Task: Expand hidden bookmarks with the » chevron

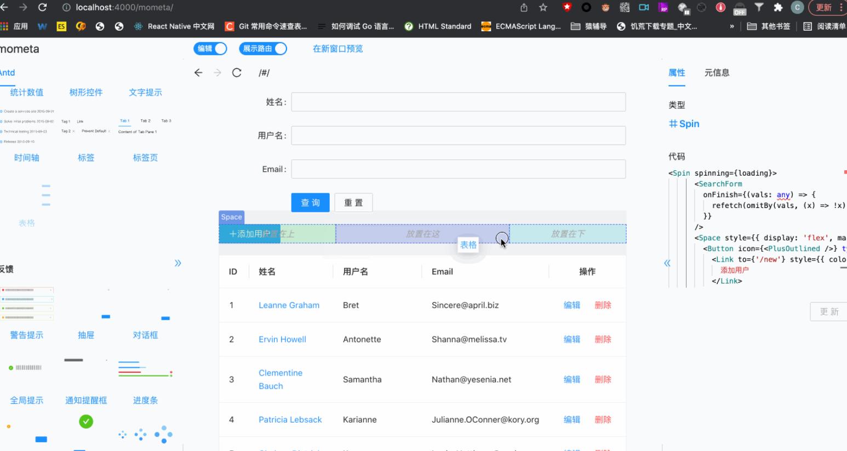Action: [x=731, y=26]
